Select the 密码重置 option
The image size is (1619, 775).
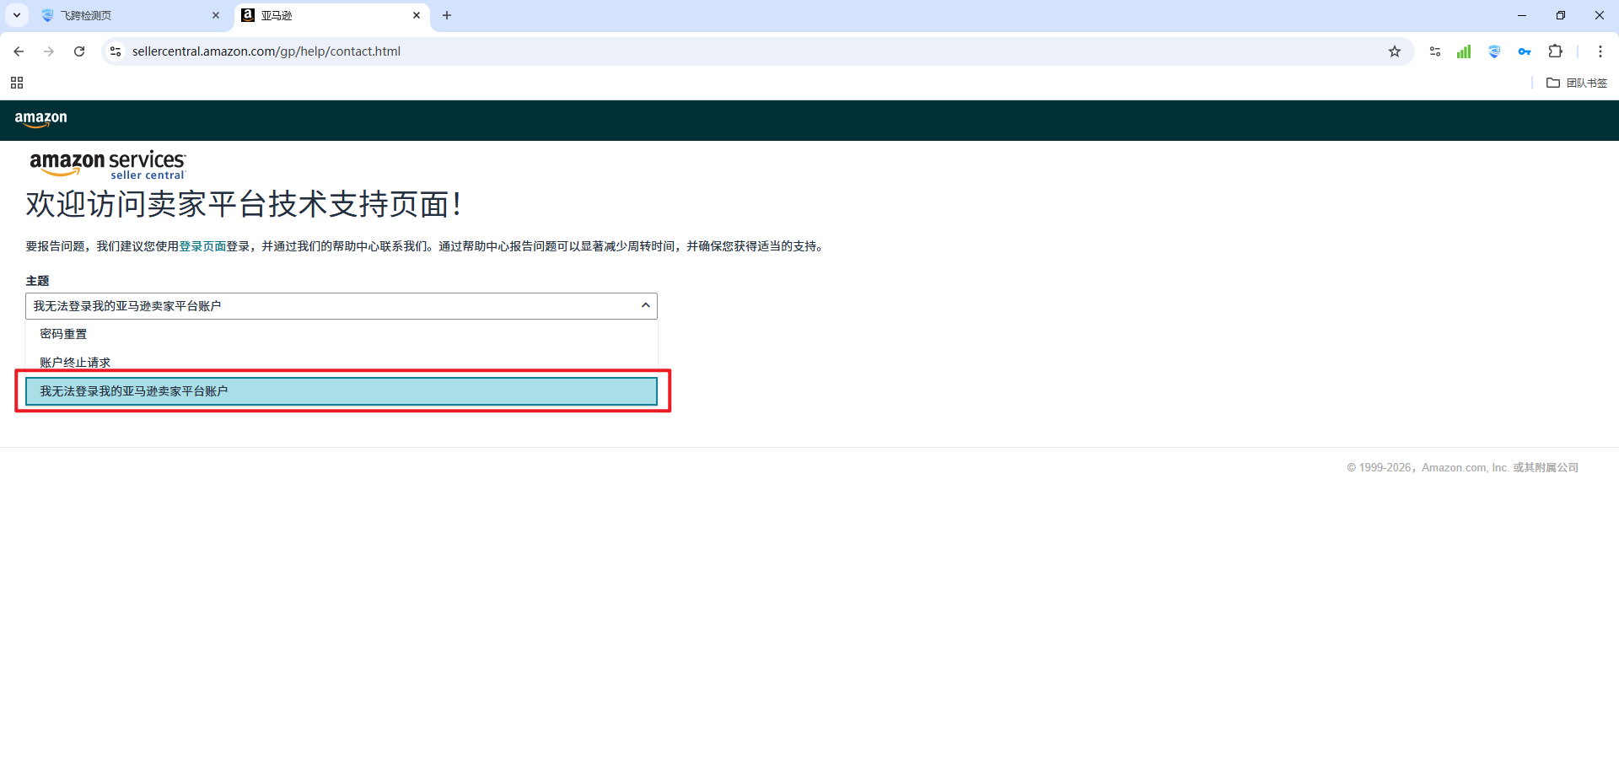pos(342,334)
